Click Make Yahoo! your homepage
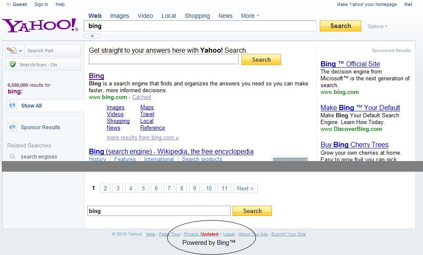The height and width of the screenshot is (255, 423). coord(367,4)
